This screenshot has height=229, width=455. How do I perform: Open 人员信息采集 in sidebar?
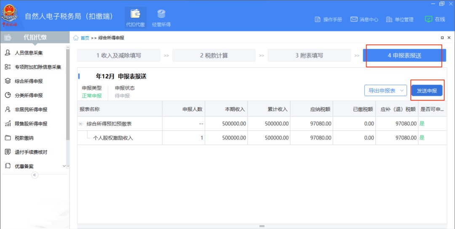tap(29, 53)
